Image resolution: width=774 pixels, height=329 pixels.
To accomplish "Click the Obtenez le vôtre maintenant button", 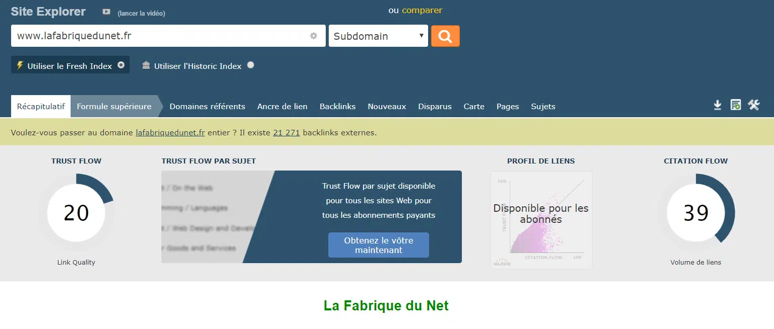I will (378, 245).
